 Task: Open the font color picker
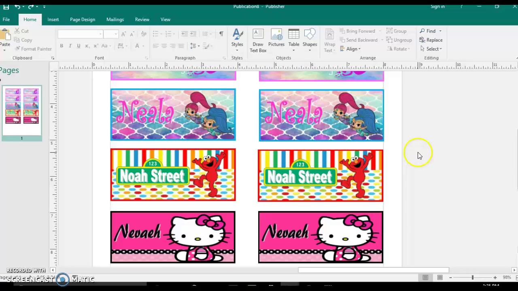point(139,46)
